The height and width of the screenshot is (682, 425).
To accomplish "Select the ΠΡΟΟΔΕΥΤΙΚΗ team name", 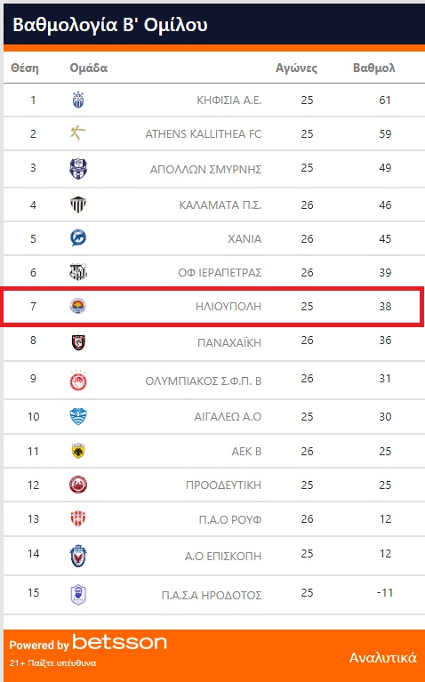I will click(223, 485).
